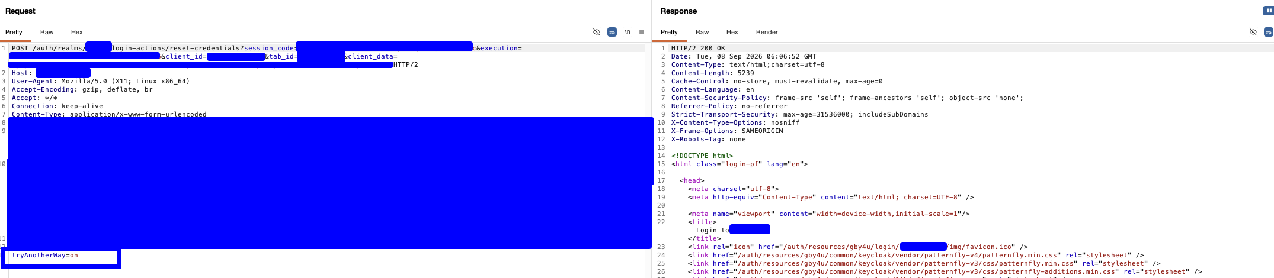
Task: Click the meta name="viewport" line
Action: [x=829, y=214]
